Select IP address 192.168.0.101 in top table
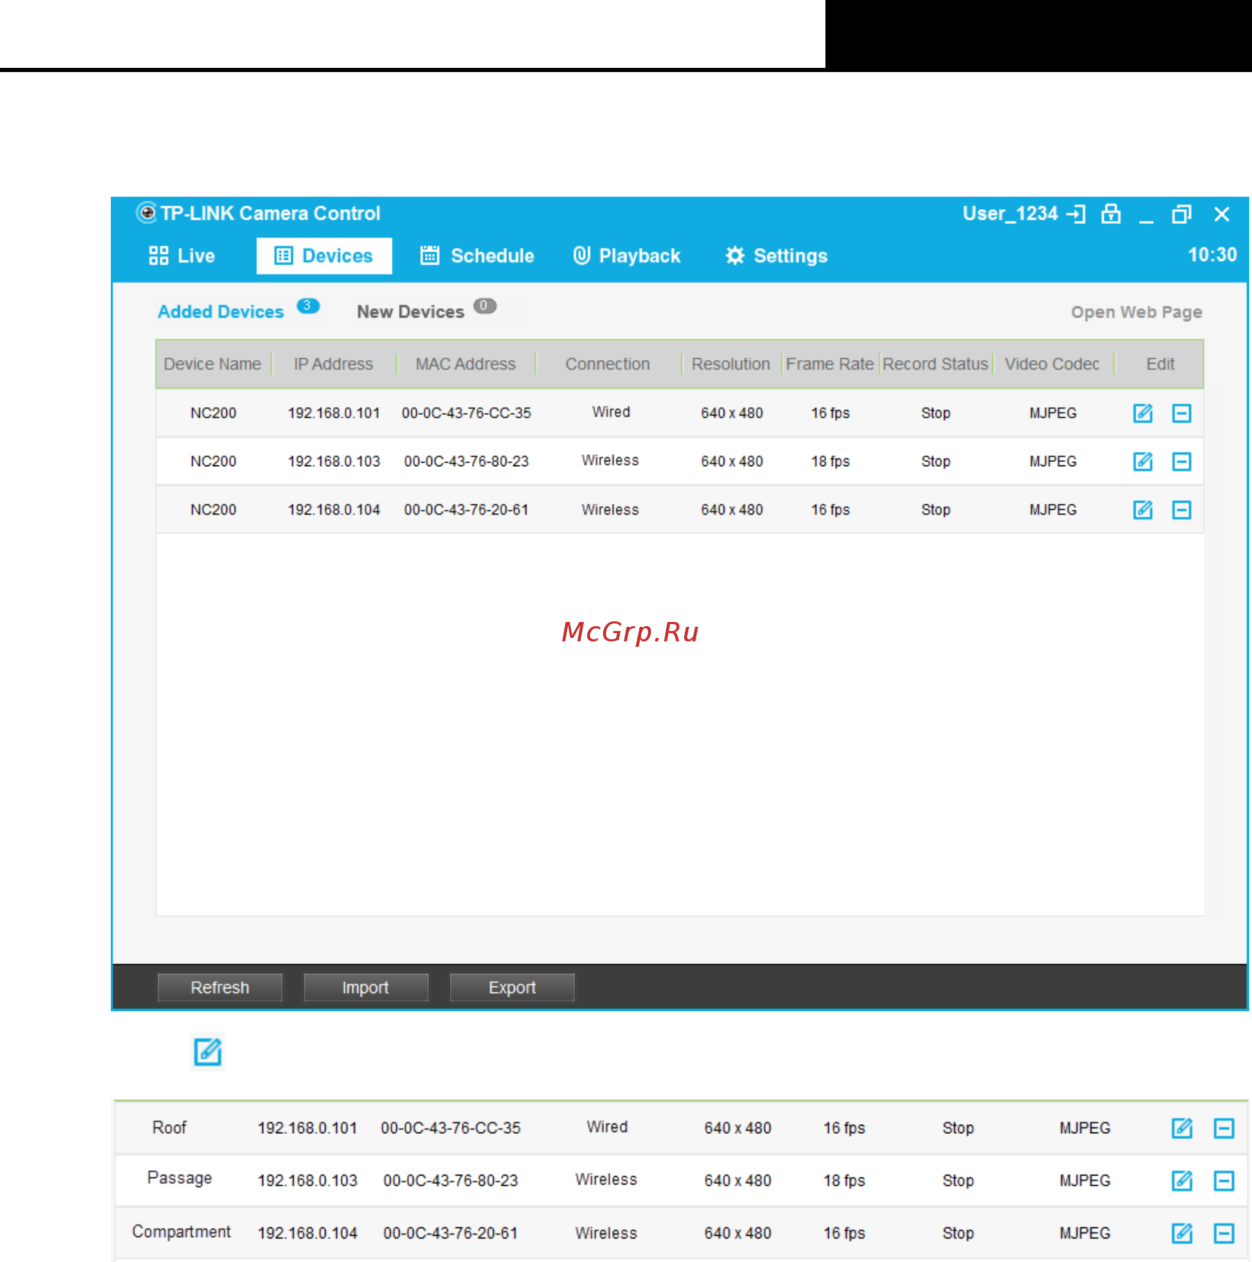Screen dimensions: 1252x1262 pos(334,413)
